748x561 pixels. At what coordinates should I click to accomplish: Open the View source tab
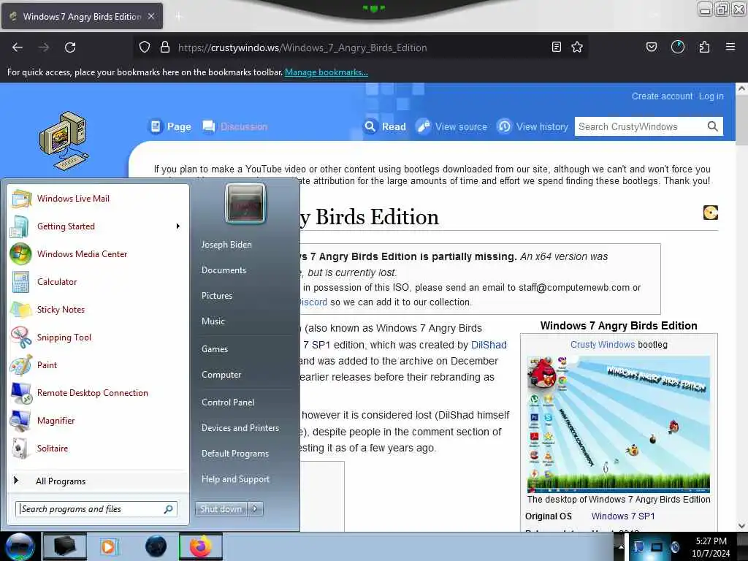pyautogui.click(x=452, y=126)
